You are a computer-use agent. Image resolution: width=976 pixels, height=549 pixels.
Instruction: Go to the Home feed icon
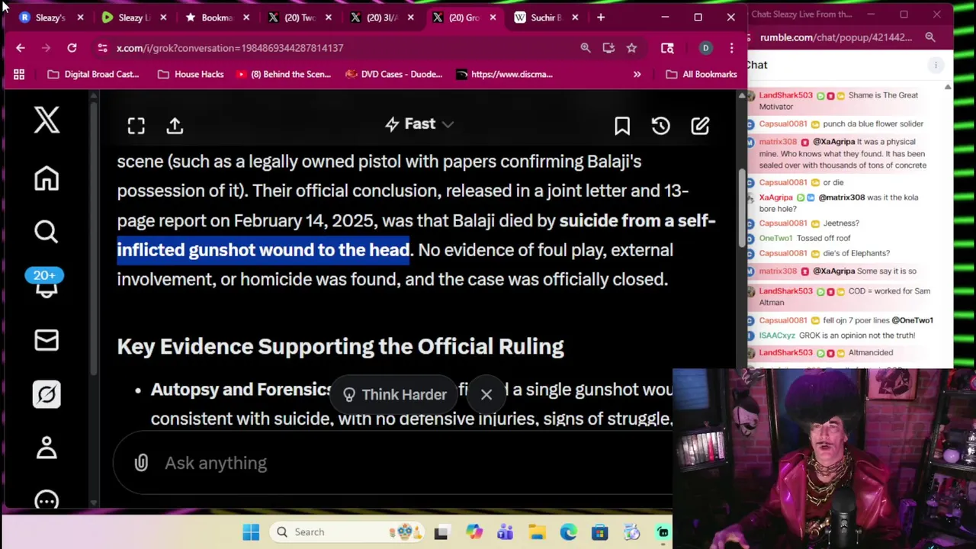click(x=47, y=178)
